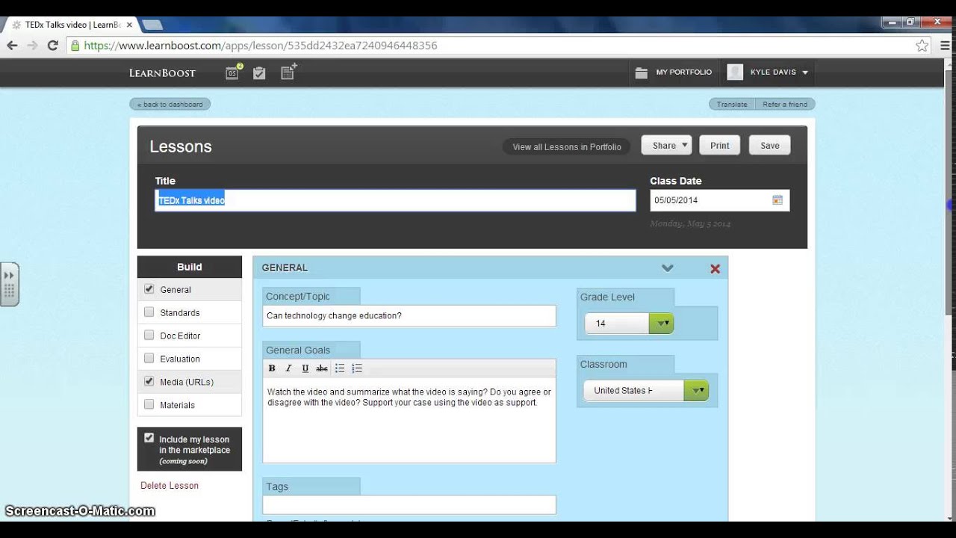This screenshot has height=538, width=956.
Task: Open calendar picker in Class Date field
Action: click(777, 200)
